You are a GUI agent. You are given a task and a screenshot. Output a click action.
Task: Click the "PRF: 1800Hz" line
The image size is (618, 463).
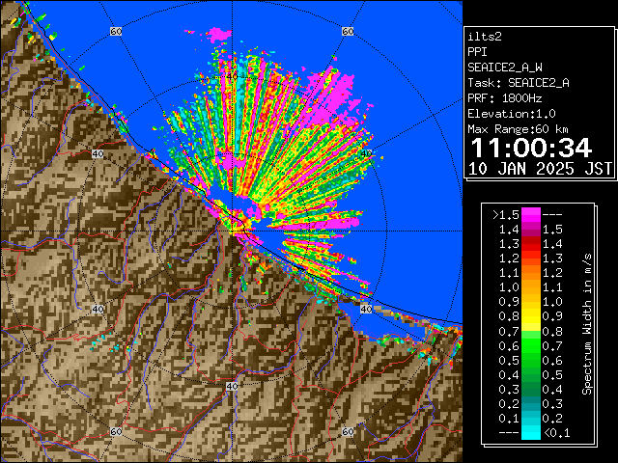tap(505, 98)
